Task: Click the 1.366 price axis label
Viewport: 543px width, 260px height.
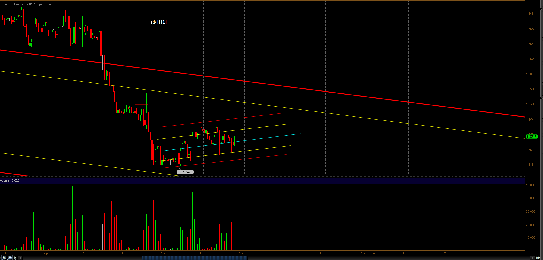Action: coord(529,29)
